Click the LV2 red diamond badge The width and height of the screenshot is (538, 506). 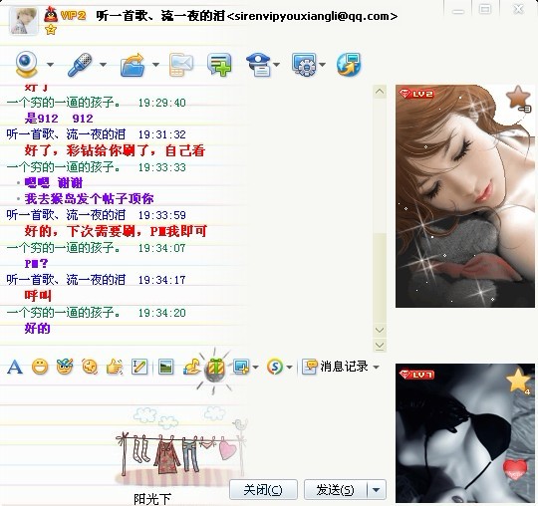(x=416, y=94)
